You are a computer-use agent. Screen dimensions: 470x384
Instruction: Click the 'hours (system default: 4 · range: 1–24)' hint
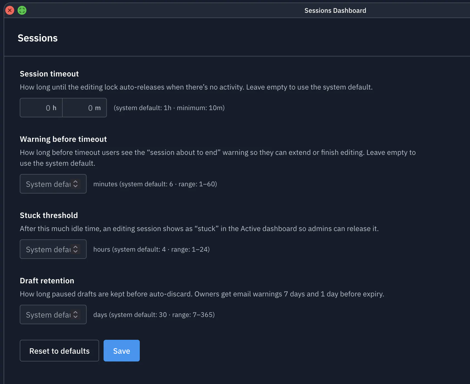coord(151,249)
